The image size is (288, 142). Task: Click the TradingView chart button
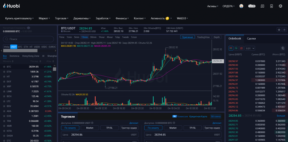pos(203,37)
